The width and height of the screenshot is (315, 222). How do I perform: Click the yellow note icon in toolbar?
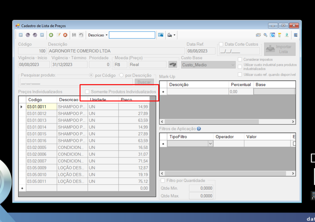click(280, 35)
